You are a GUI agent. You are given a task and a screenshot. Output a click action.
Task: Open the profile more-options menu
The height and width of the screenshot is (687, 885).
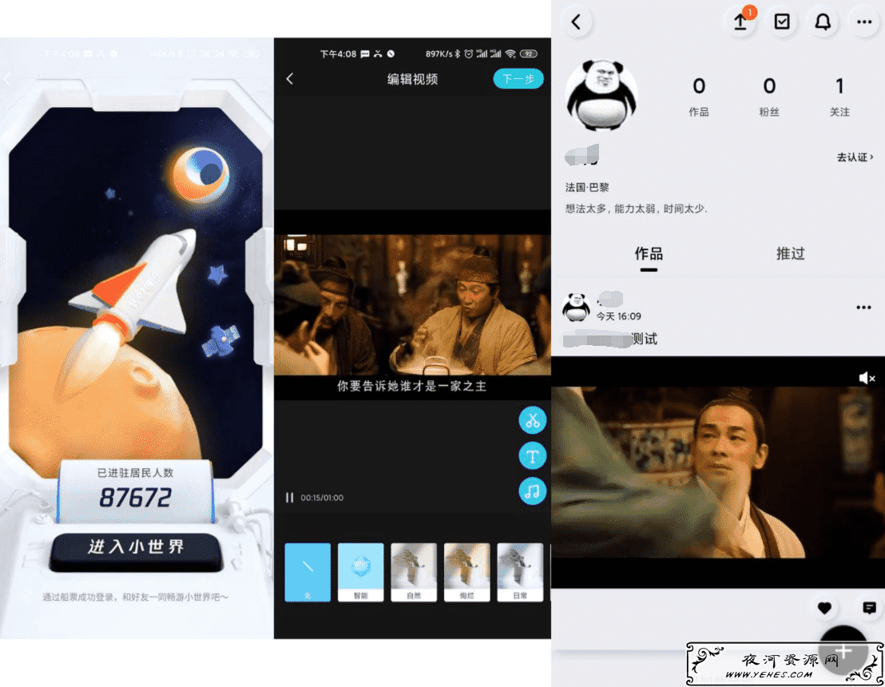pyautogui.click(x=864, y=22)
